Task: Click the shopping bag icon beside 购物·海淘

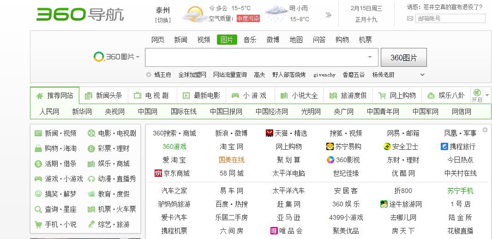Action: click(x=38, y=148)
